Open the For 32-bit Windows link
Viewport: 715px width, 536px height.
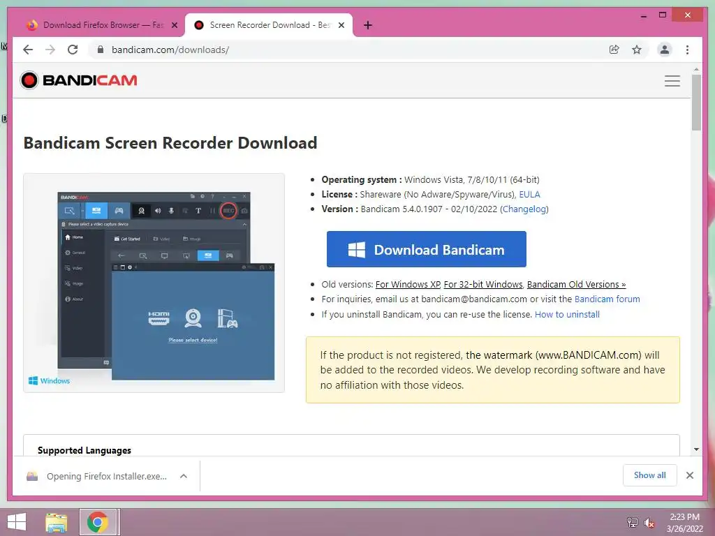[x=483, y=285]
